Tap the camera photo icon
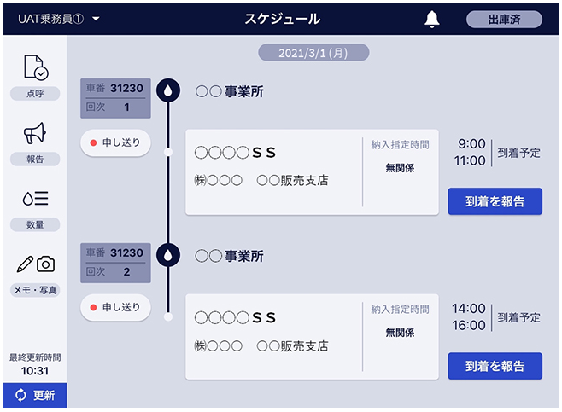 pos(46,264)
